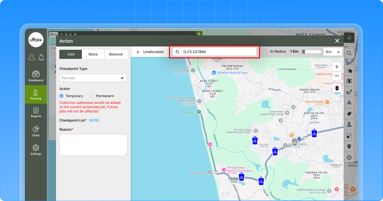Zoom in on the map
This screenshot has width=383, height=201.
[337, 67]
